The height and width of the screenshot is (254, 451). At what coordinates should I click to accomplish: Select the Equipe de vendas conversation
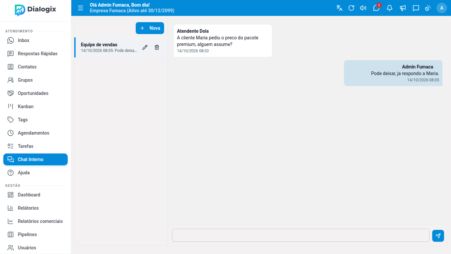click(121, 47)
